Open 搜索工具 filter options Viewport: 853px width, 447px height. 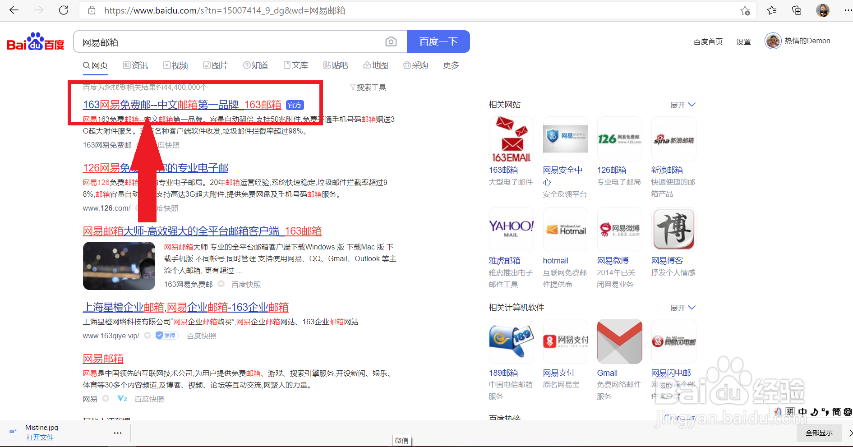click(368, 88)
